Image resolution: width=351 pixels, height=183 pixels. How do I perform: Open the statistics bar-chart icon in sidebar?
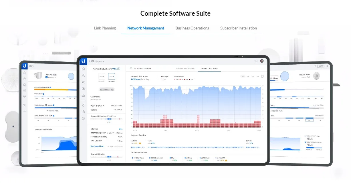83,96
